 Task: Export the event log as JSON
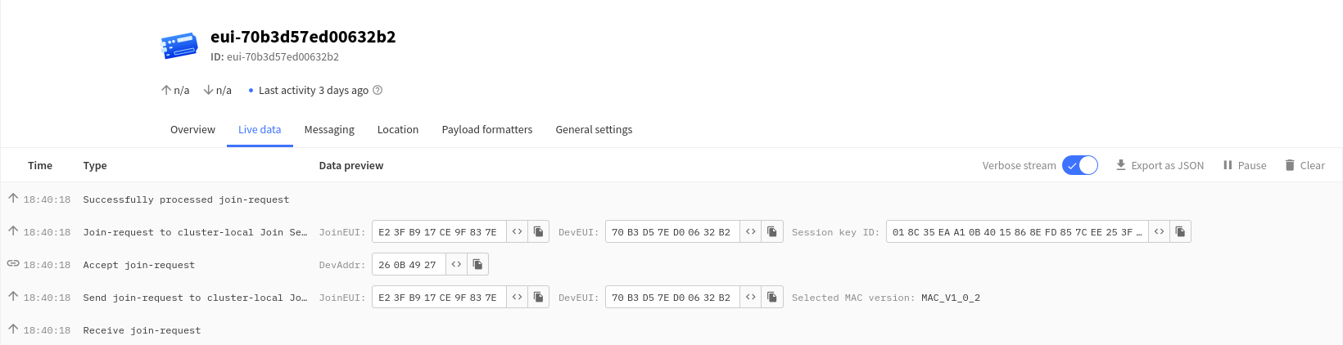click(x=1160, y=165)
